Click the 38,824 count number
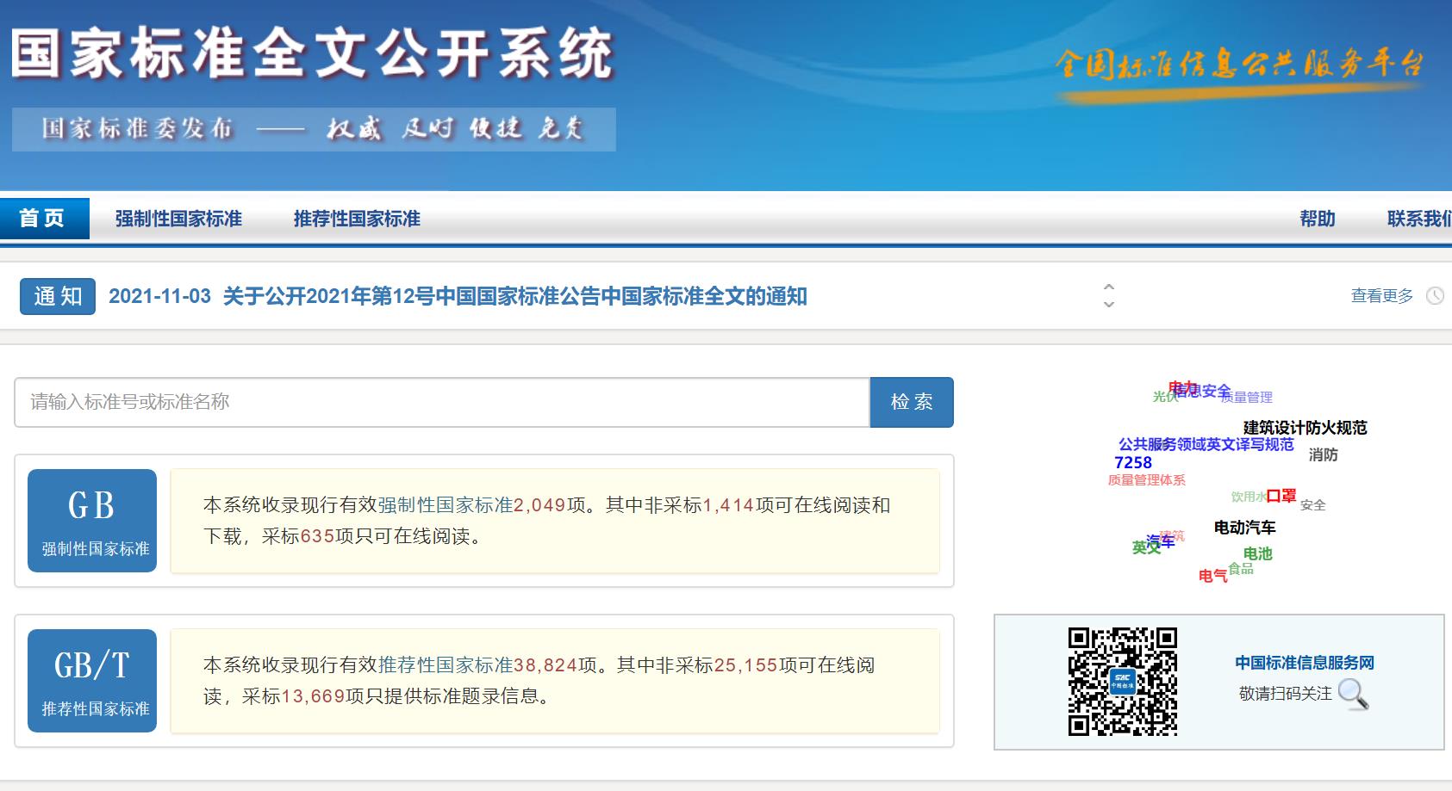 pyautogui.click(x=545, y=665)
